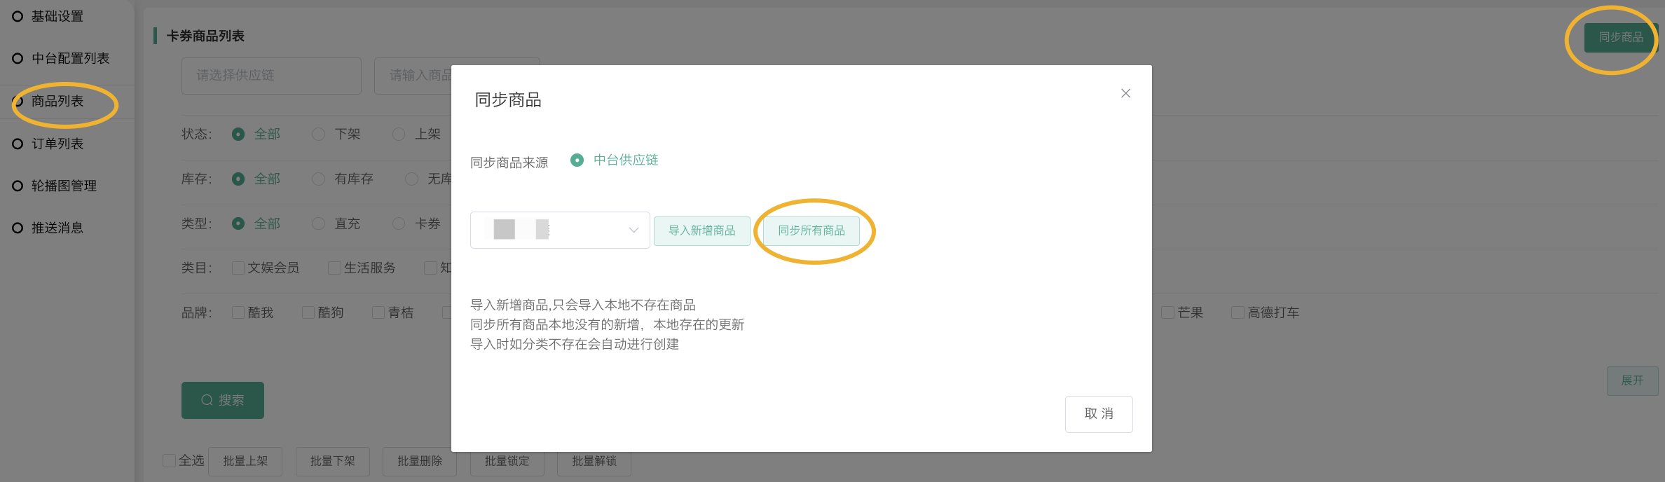Select 推送消息 in the sidebar
1665x482 pixels.
click(x=57, y=228)
